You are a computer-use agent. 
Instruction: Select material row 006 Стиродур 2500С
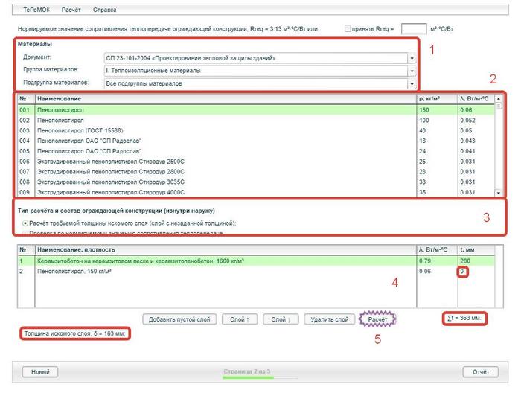223,161
